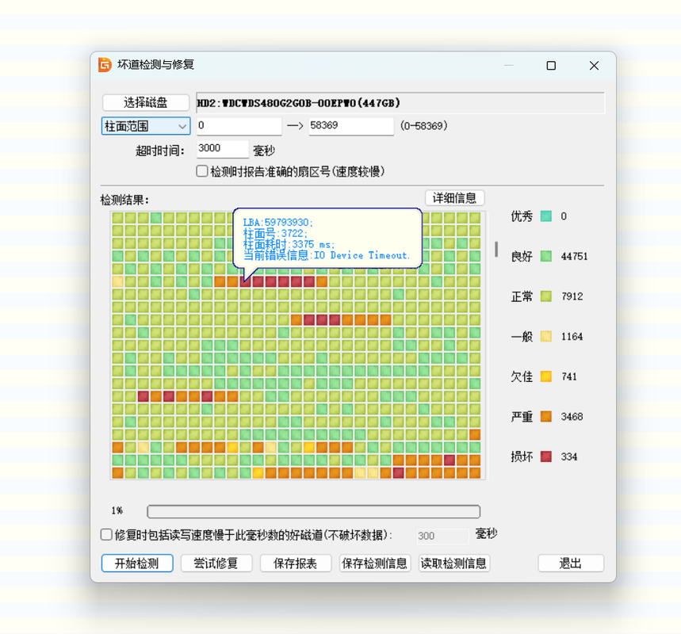Maximize the 坏道检测与修复 window
This screenshot has width=681, height=634.
point(551,66)
